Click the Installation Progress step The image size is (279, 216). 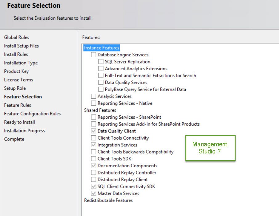24,131
